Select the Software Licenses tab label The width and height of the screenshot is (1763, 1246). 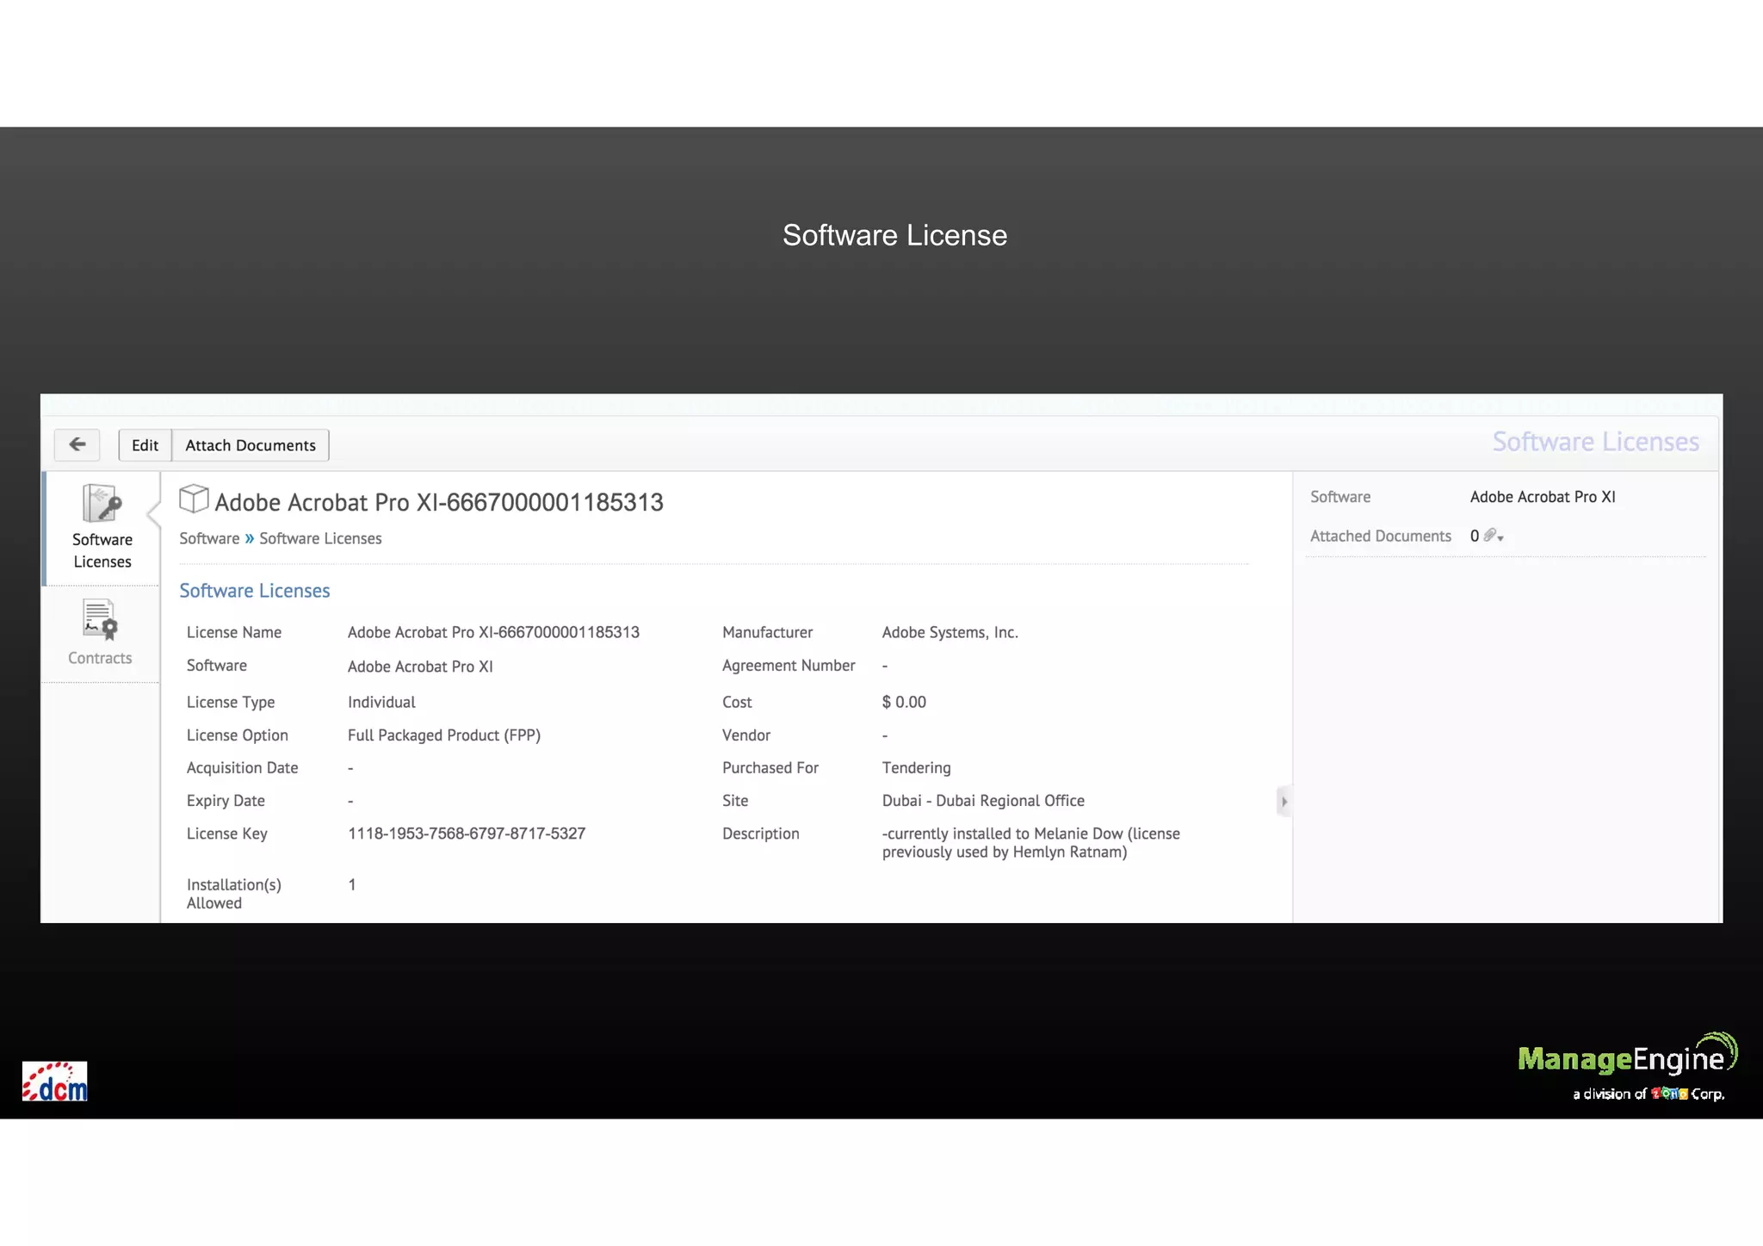[x=102, y=550]
